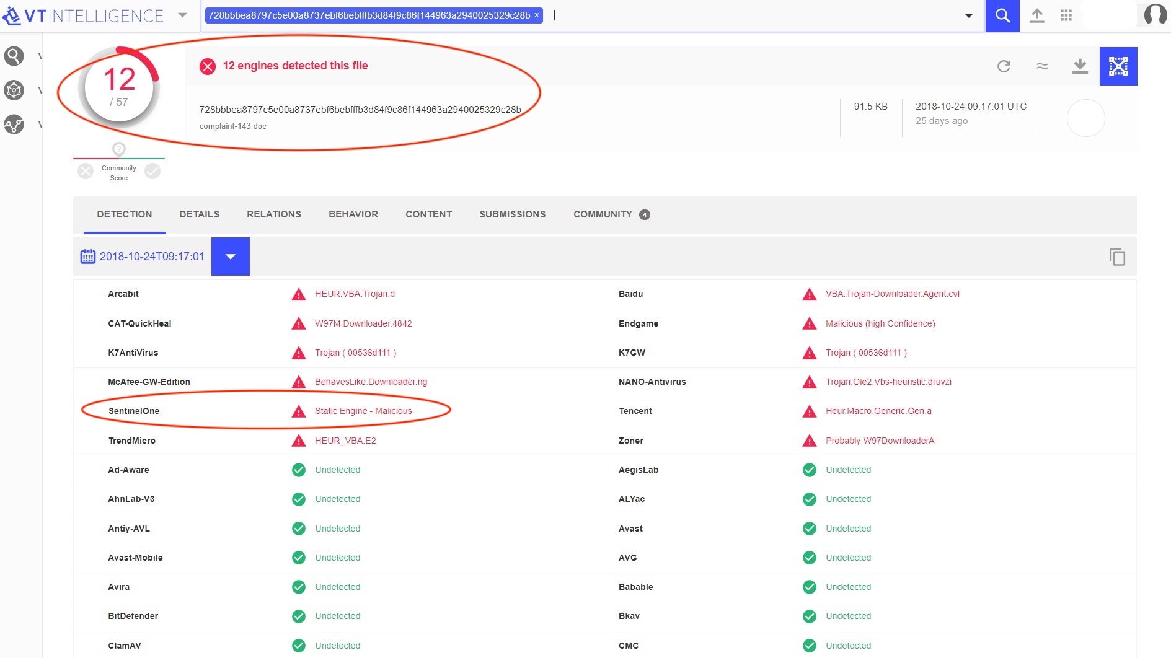1171x658 pixels.
Task: Click AegisLab's green check icon
Action: pyautogui.click(x=810, y=470)
